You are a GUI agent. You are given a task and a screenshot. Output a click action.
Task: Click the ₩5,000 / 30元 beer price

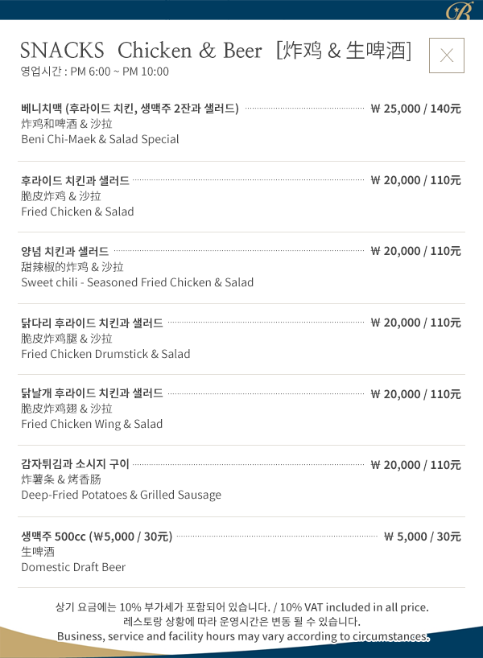point(423,537)
